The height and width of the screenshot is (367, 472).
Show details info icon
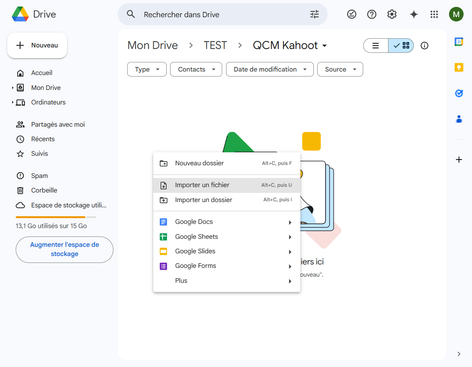coord(424,46)
